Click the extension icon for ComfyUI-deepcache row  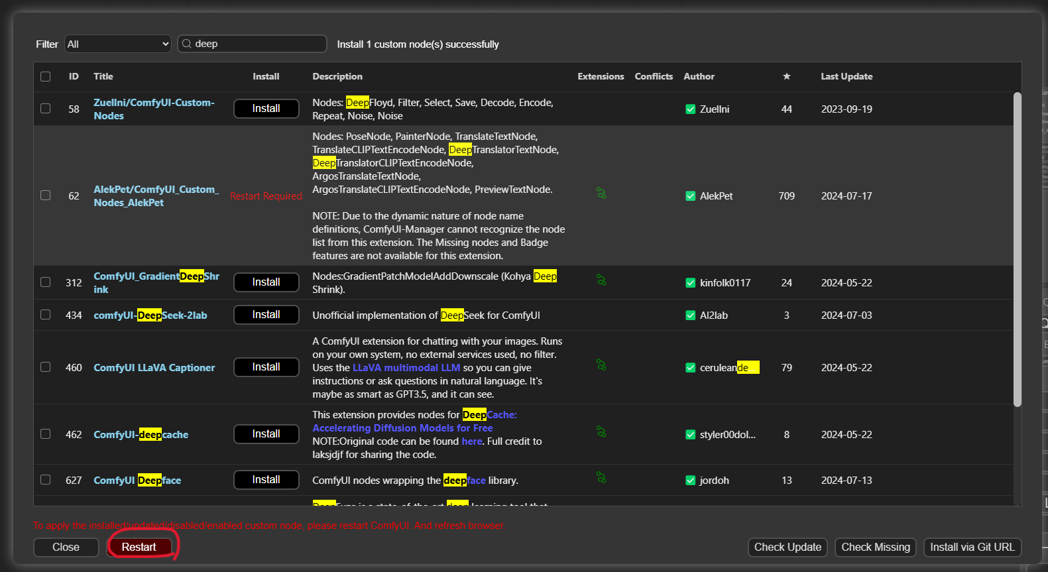(x=601, y=432)
